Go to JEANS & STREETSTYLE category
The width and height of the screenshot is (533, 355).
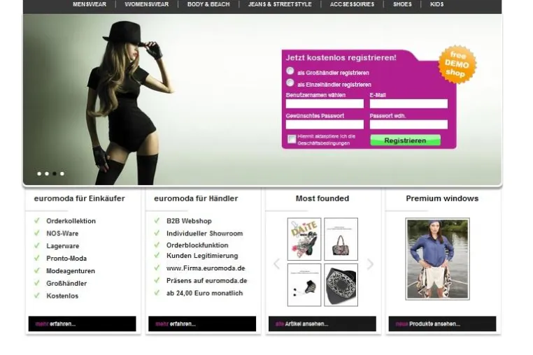(x=280, y=4)
